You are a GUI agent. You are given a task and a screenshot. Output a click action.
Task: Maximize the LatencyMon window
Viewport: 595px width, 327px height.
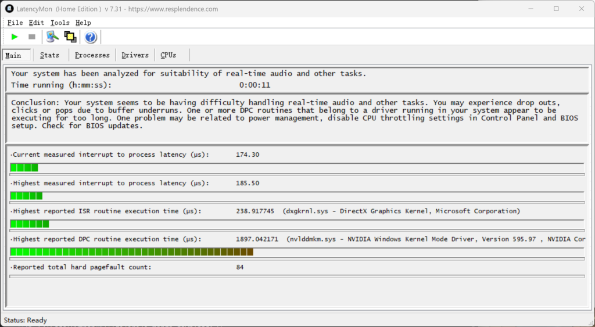point(556,9)
